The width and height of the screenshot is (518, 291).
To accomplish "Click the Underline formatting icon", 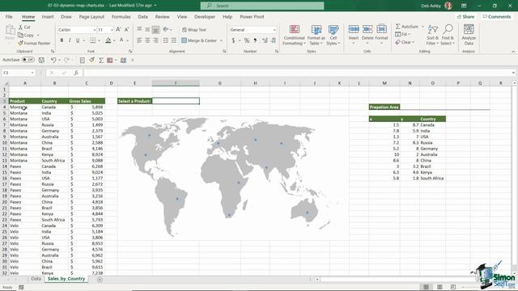I will [x=78, y=40].
